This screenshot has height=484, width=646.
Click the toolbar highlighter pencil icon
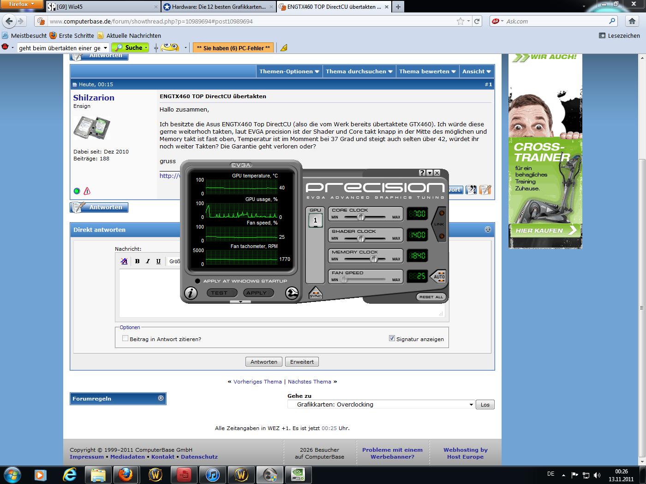click(x=284, y=48)
